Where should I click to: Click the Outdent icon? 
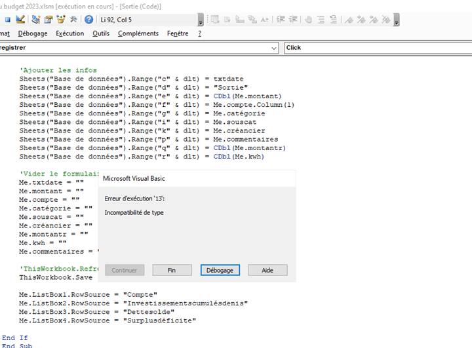tap(293, 20)
